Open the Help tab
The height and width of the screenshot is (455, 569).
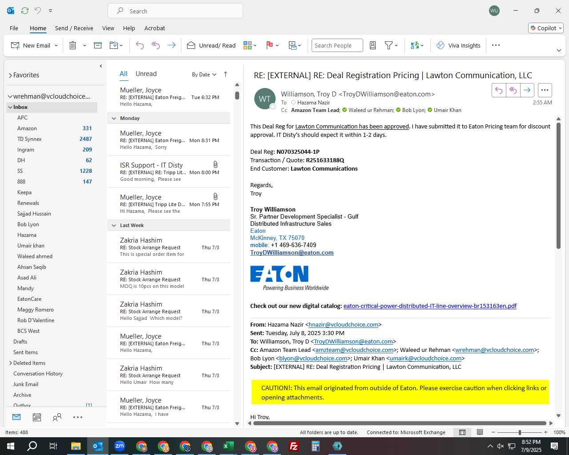pyautogui.click(x=129, y=28)
